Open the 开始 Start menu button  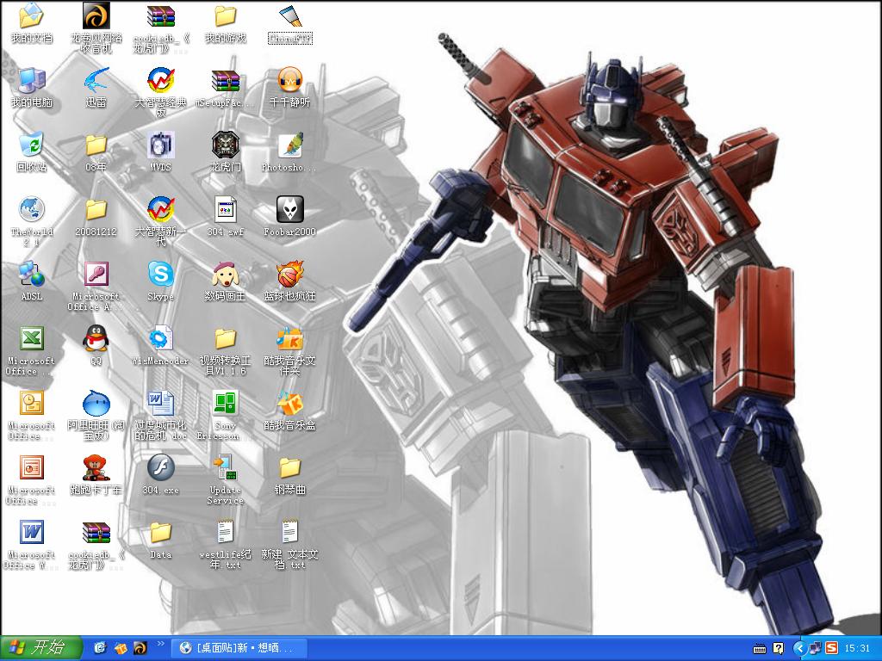(41, 649)
